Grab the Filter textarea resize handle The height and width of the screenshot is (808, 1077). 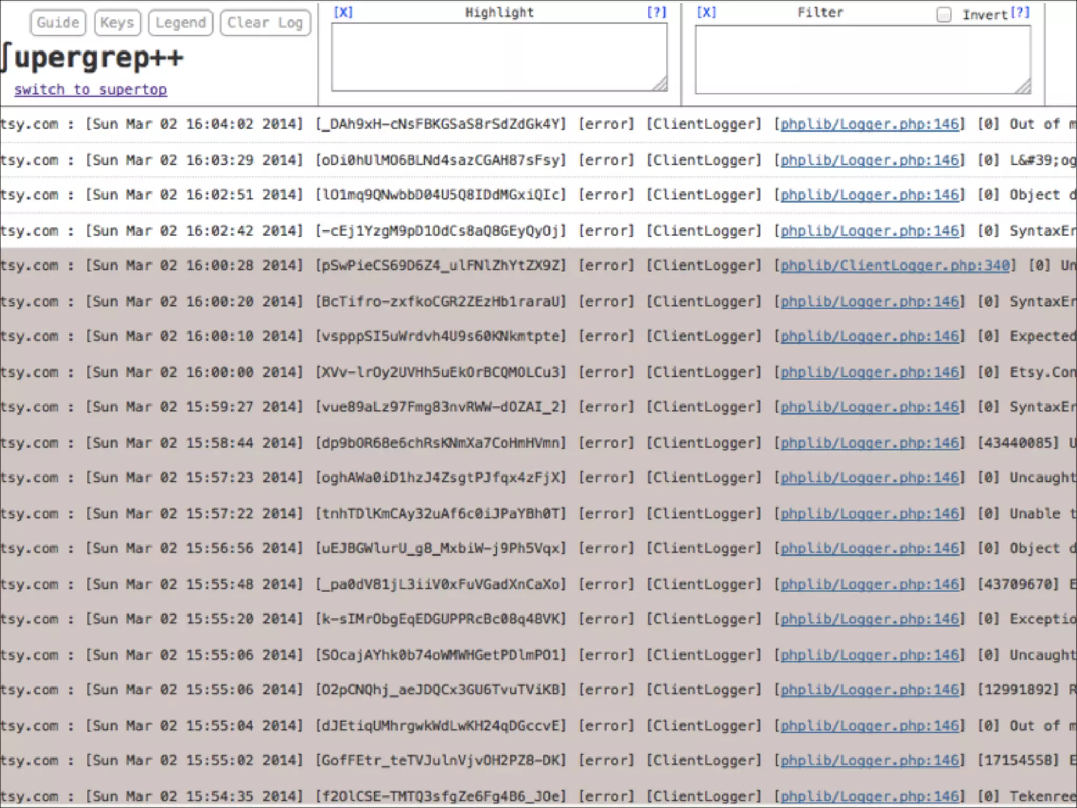coord(1023,87)
